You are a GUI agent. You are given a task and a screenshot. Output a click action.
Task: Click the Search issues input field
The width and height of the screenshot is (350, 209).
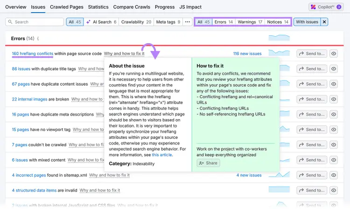click(35, 22)
